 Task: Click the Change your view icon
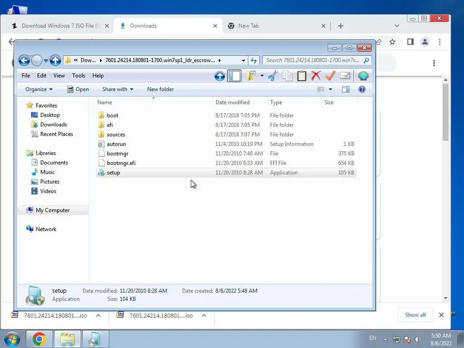point(320,89)
